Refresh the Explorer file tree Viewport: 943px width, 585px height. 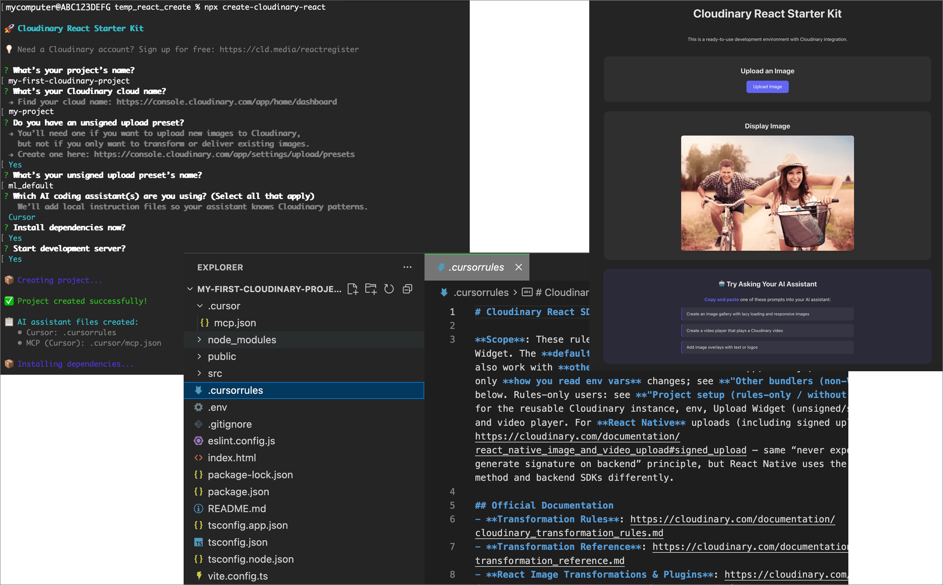pyautogui.click(x=389, y=289)
